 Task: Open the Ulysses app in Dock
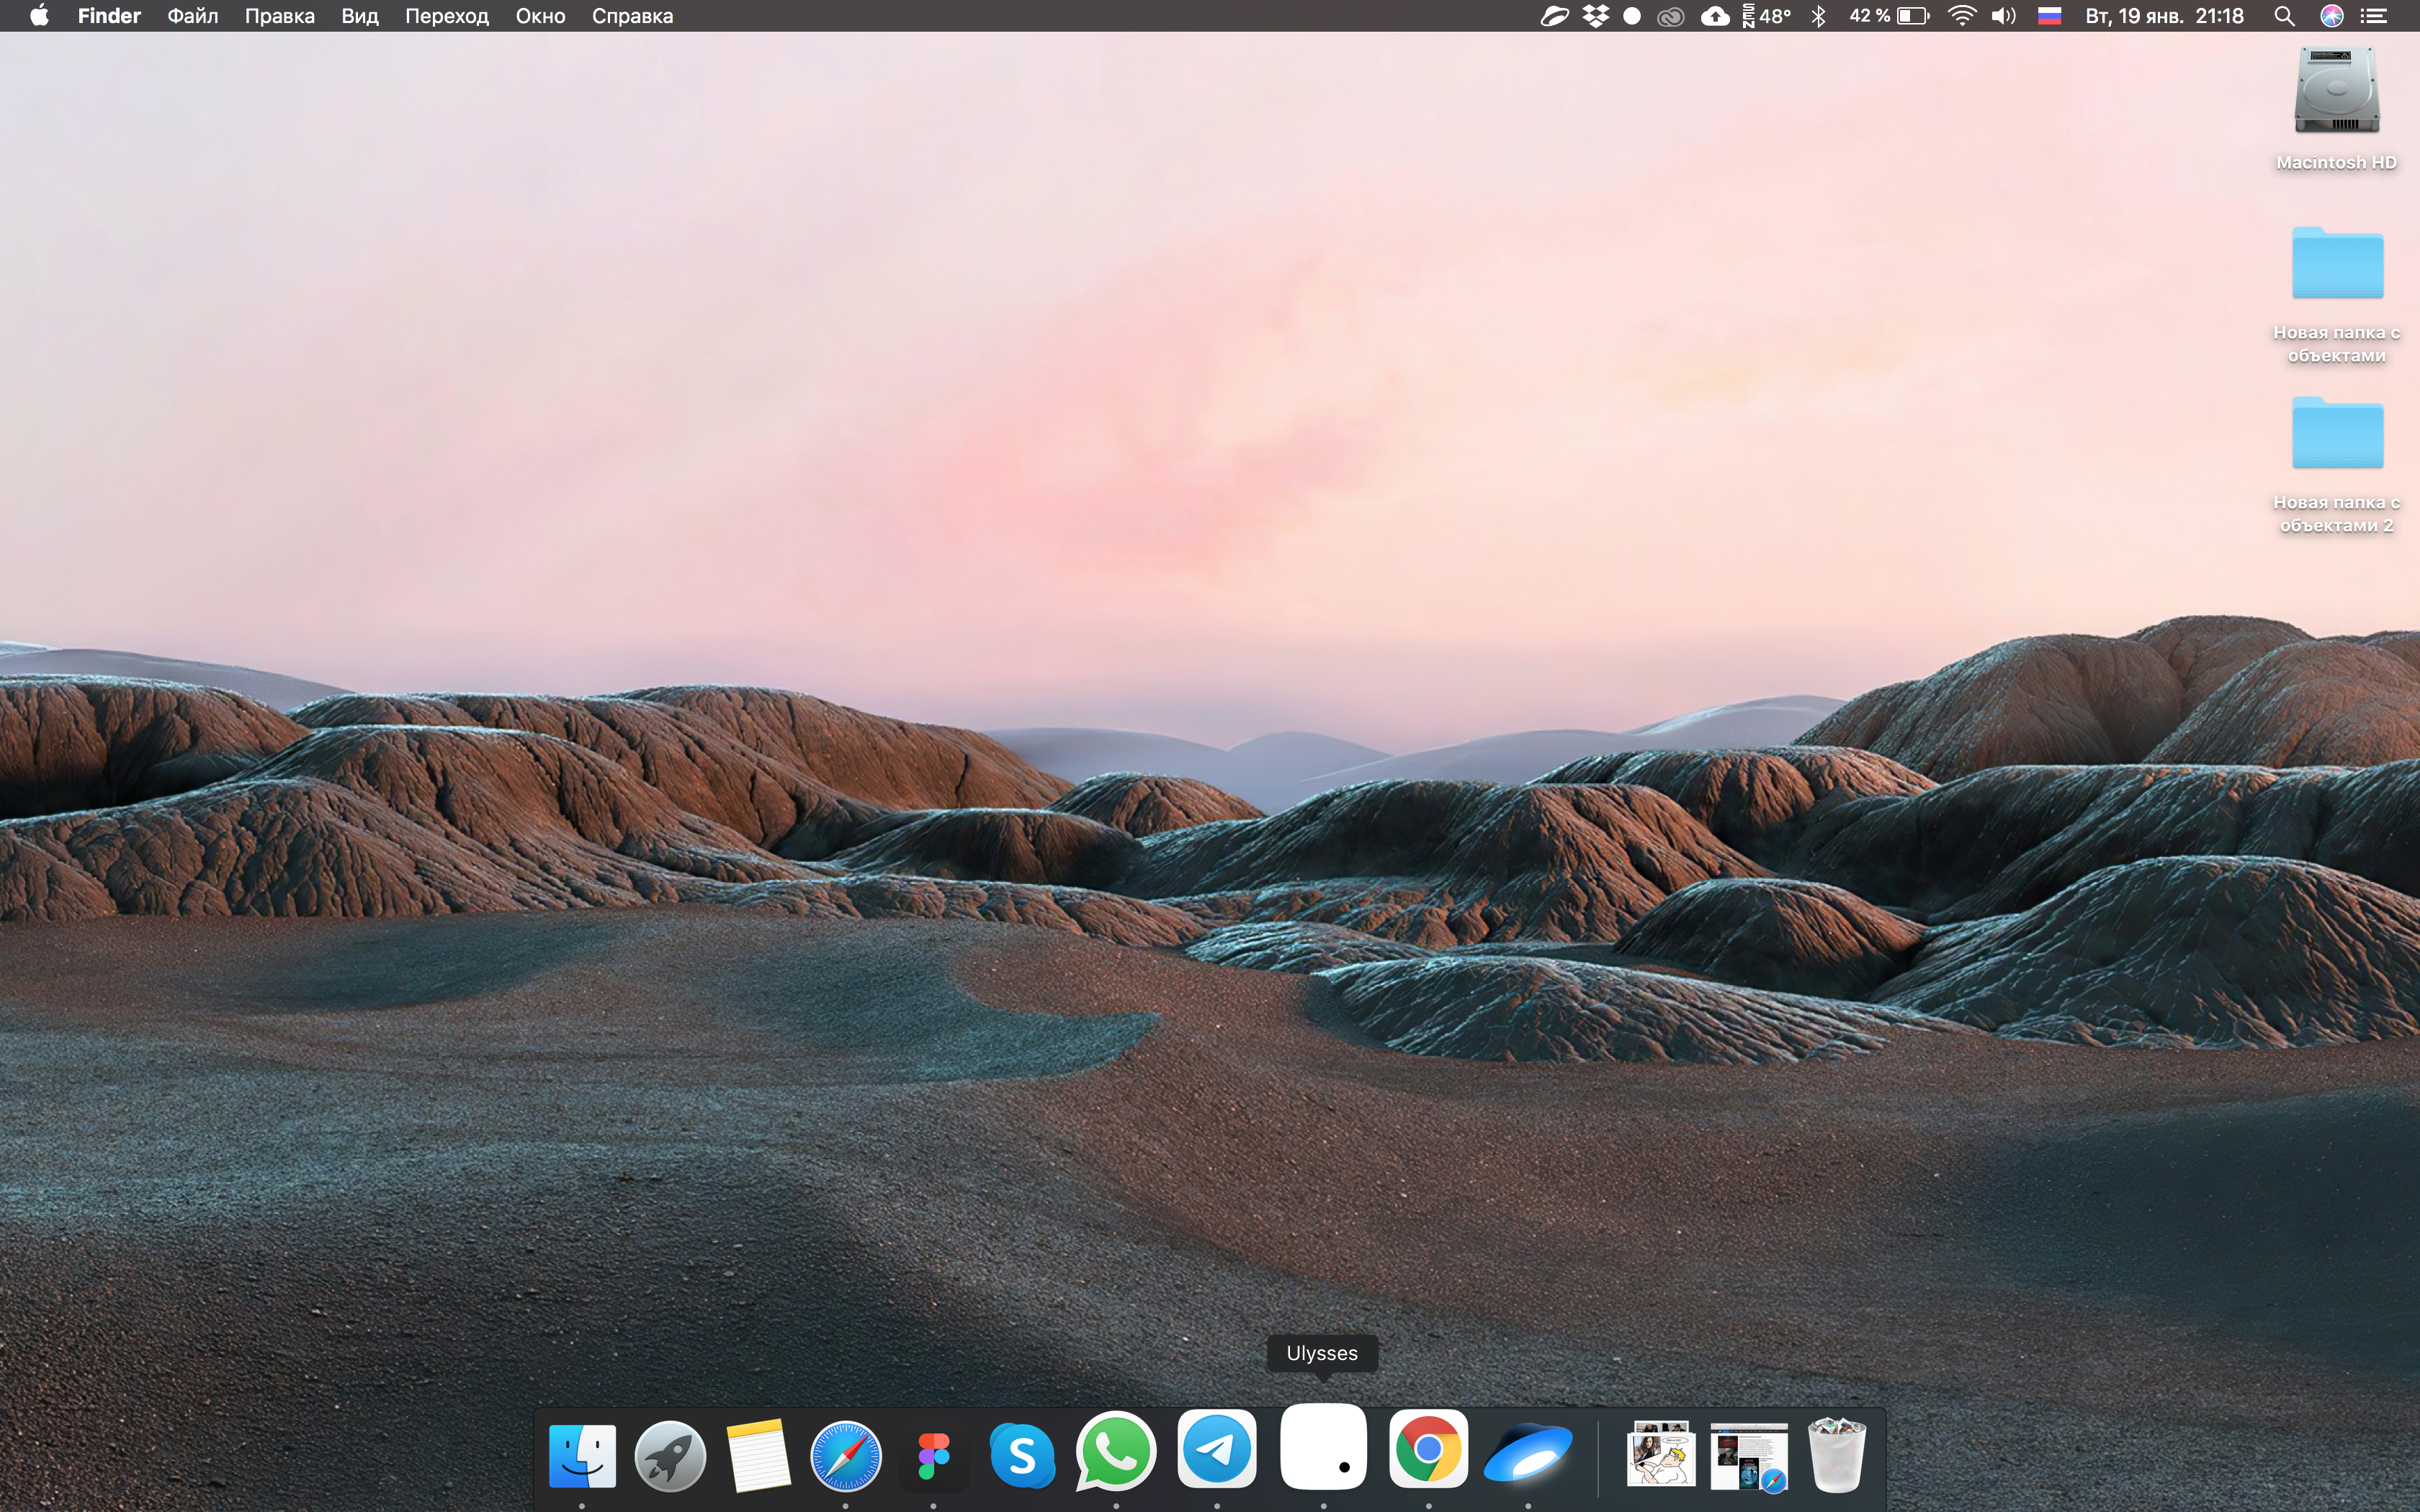pyautogui.click(x=1323, y=1447)
